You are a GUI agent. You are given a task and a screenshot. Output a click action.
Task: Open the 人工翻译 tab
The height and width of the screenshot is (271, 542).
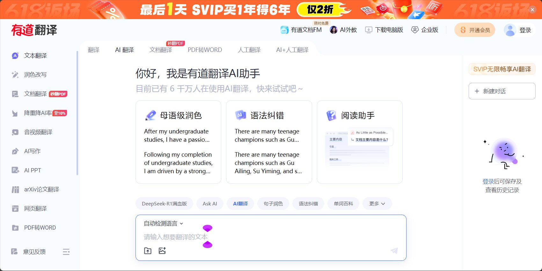coord(249,50)
